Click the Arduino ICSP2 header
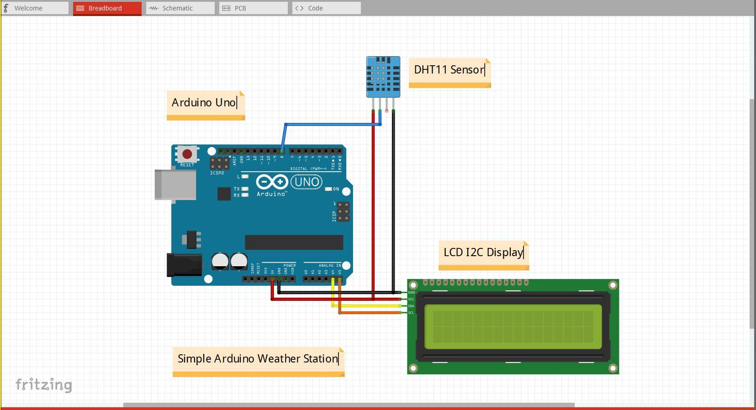Screen dimensions: 756x410 click(220, 163)
